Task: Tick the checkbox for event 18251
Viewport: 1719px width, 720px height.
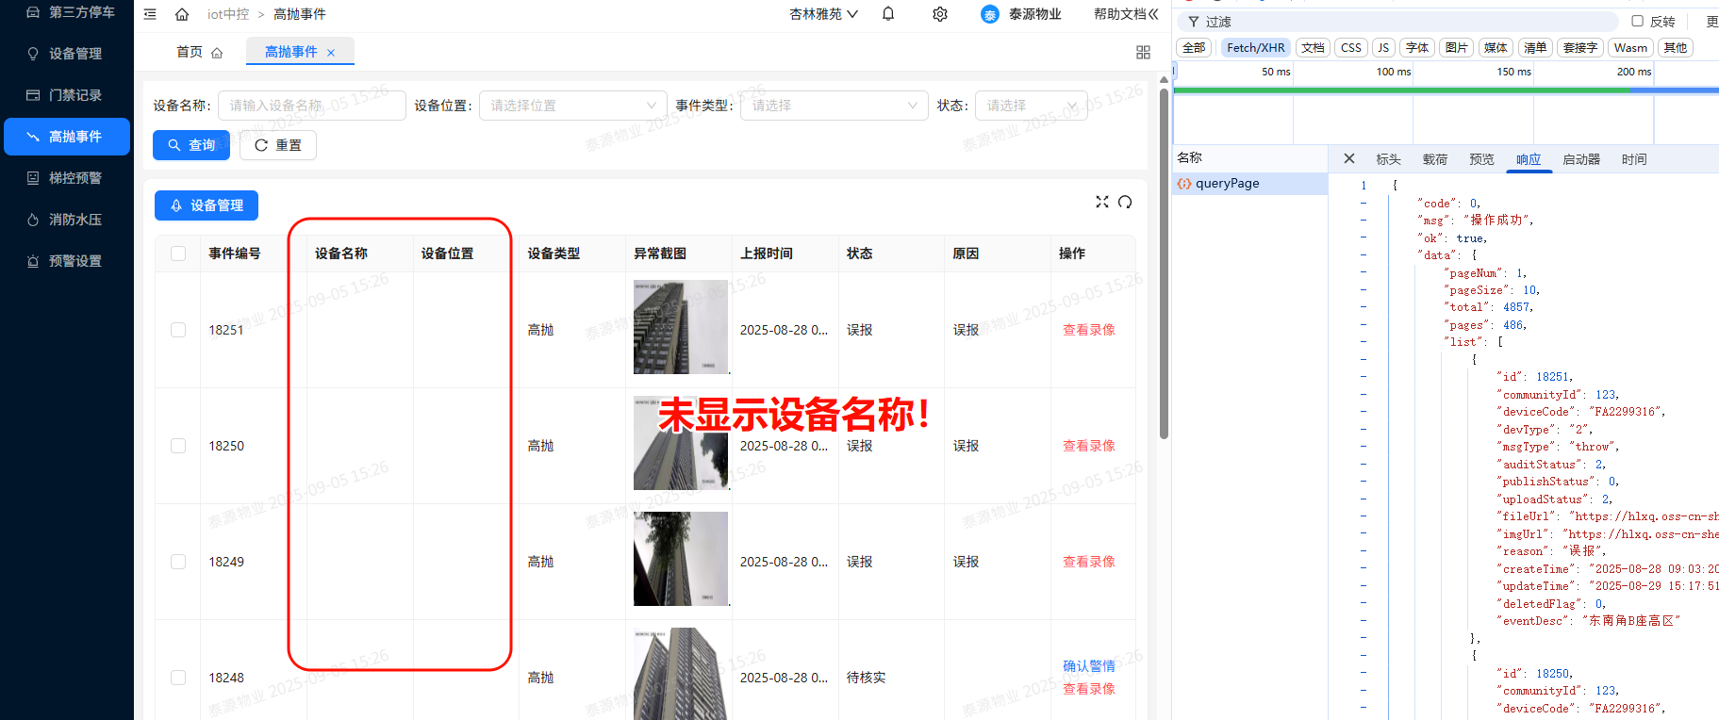Action: pos(178,330)
